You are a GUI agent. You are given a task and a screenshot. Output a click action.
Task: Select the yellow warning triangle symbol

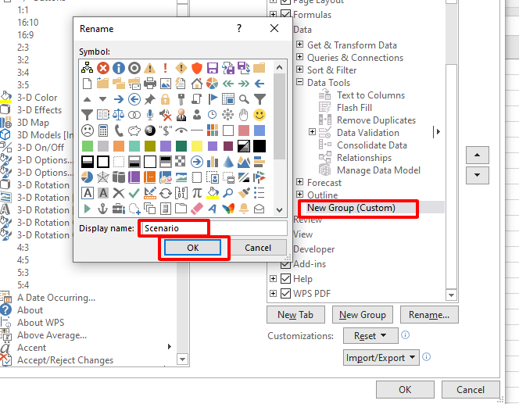(x=149, y=68)
